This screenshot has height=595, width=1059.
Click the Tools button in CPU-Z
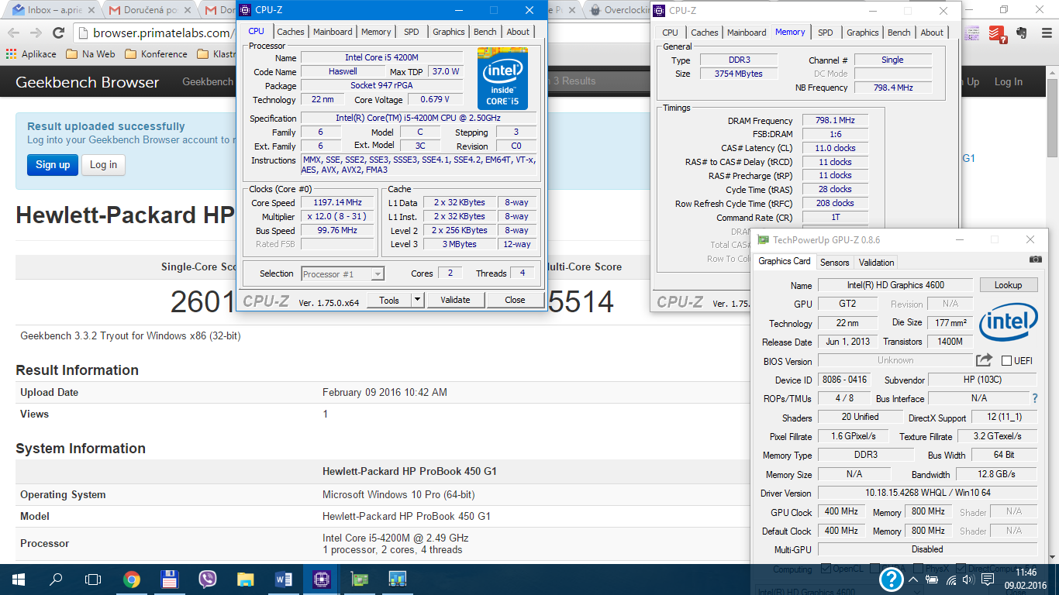tap(389, 300)
